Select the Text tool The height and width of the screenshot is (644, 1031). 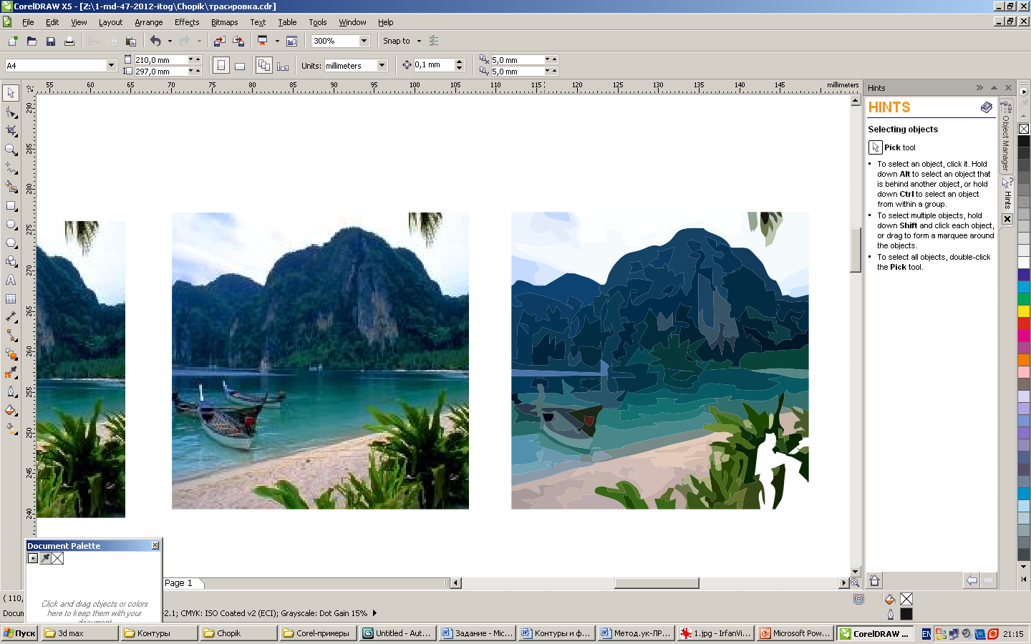pos(11,280)
